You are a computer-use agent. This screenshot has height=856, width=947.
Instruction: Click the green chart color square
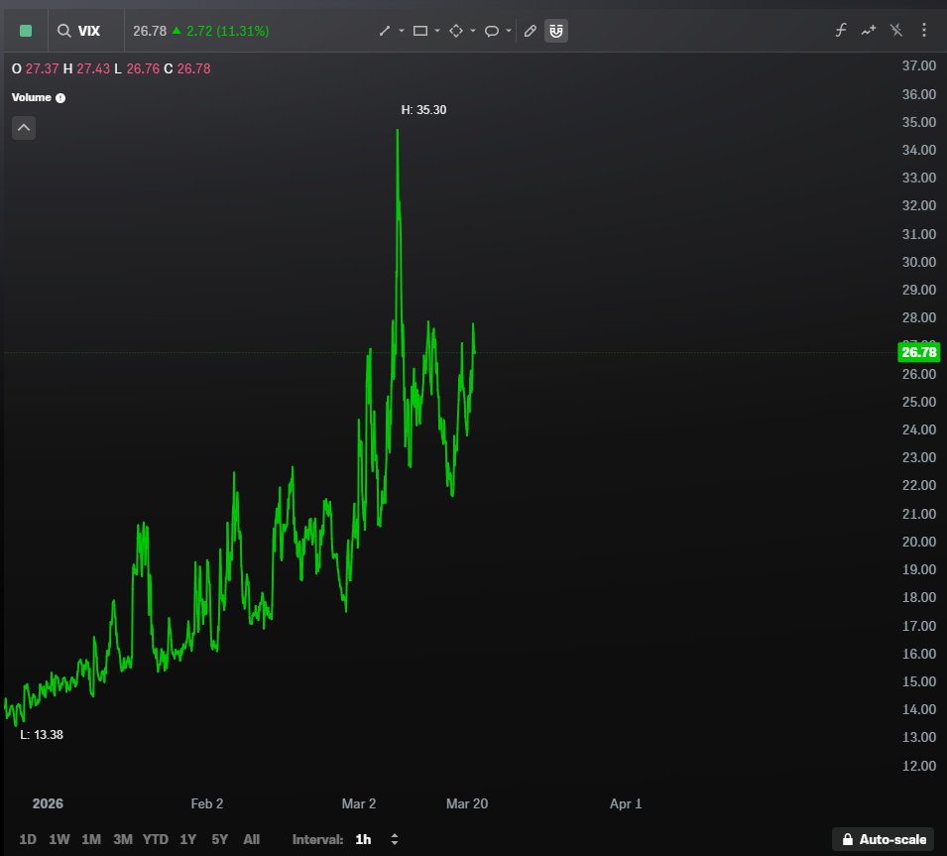pyautogui.click(x=26, y=31)
